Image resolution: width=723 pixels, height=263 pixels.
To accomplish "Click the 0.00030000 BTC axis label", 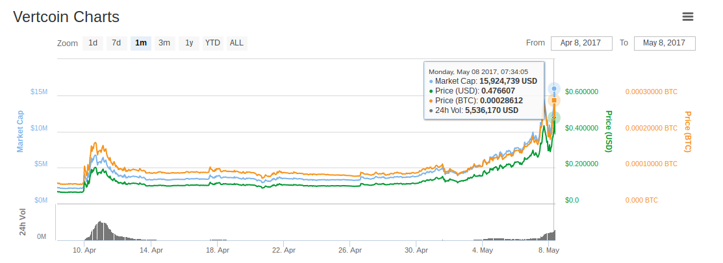I will (x=651, y=92).
